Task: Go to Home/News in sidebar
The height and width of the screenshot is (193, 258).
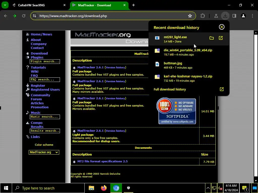Action: pyautogui.click(x=42, y=34)
